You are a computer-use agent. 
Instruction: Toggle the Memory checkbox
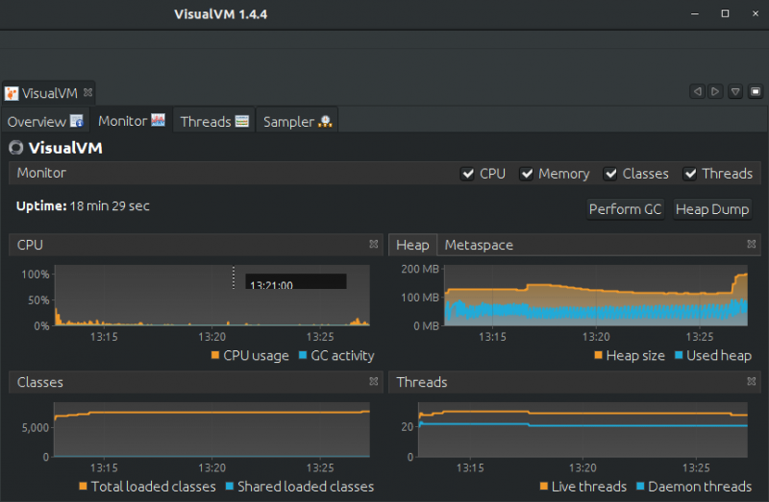527,174
